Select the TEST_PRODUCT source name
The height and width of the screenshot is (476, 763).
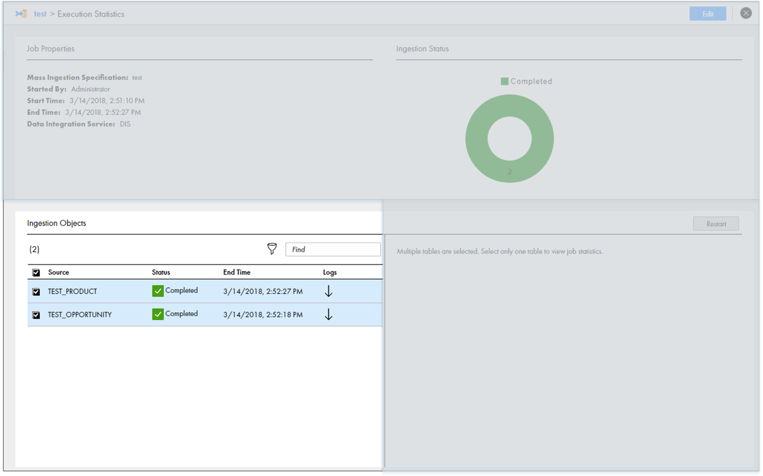[72, 291]
